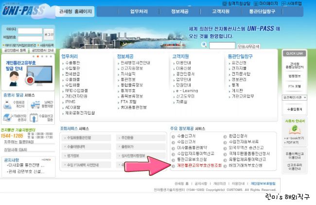Open the truck icon in certificate services
This screenshot has height=205, width=316.
point(35,105)
